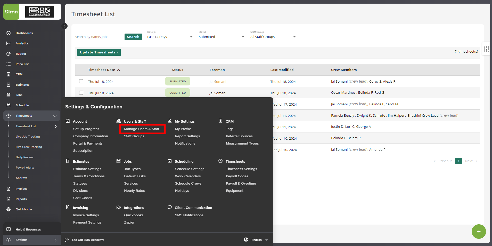Check the Oscar Martinez row timesheet checkbox
This screenshot has height=246, width=492.
tap(81, 93)
